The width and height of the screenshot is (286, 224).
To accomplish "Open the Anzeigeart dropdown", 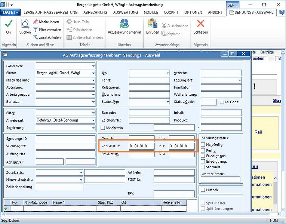I will [x=93, y=120].
